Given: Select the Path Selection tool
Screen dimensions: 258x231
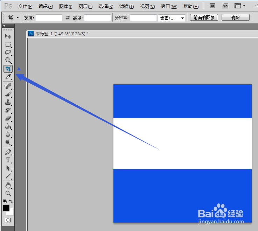Looking at the screenshot, I should pos(8,168).
